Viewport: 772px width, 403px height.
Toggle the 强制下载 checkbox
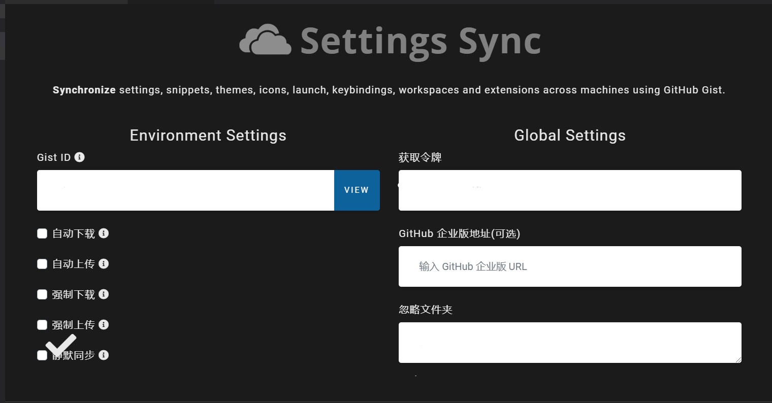point(42,294)
